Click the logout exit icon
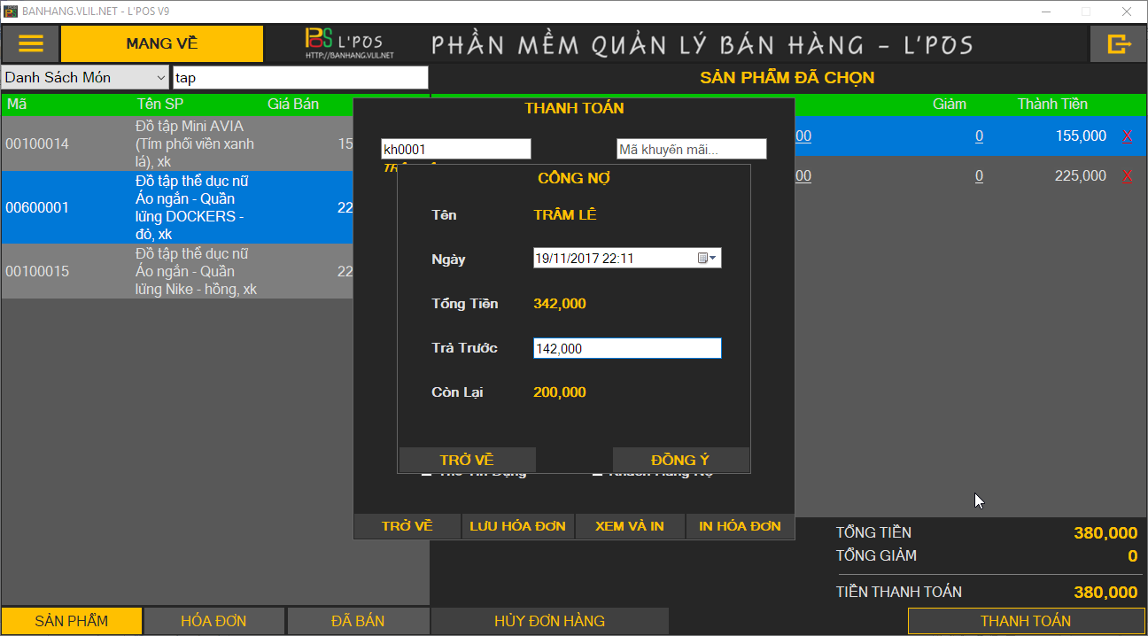The image size is (1148, 636). click(1119, 43)
